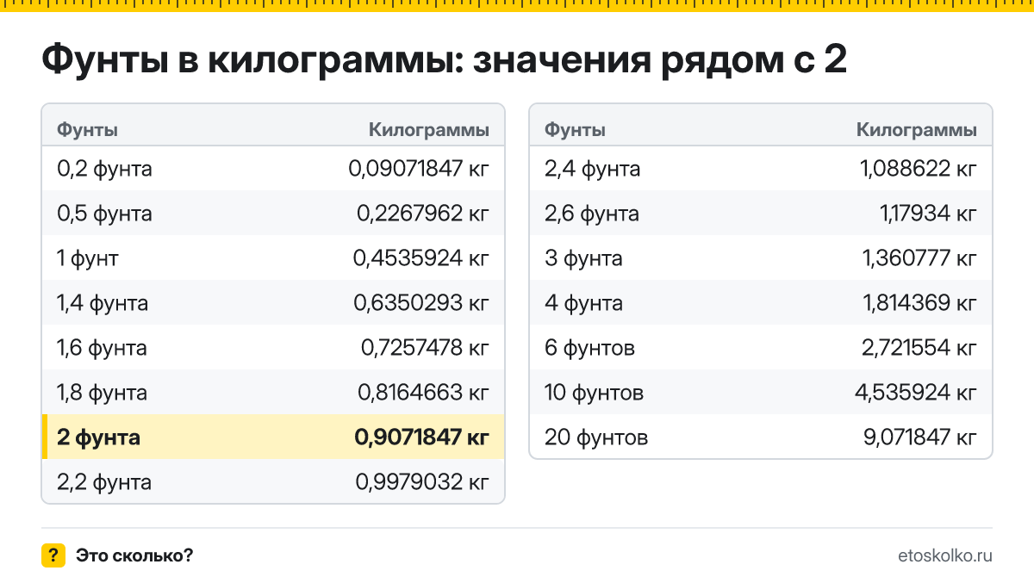Select the '1 фунт' cell
Screen dimensions: 1034x583
(x=88, y=258)
